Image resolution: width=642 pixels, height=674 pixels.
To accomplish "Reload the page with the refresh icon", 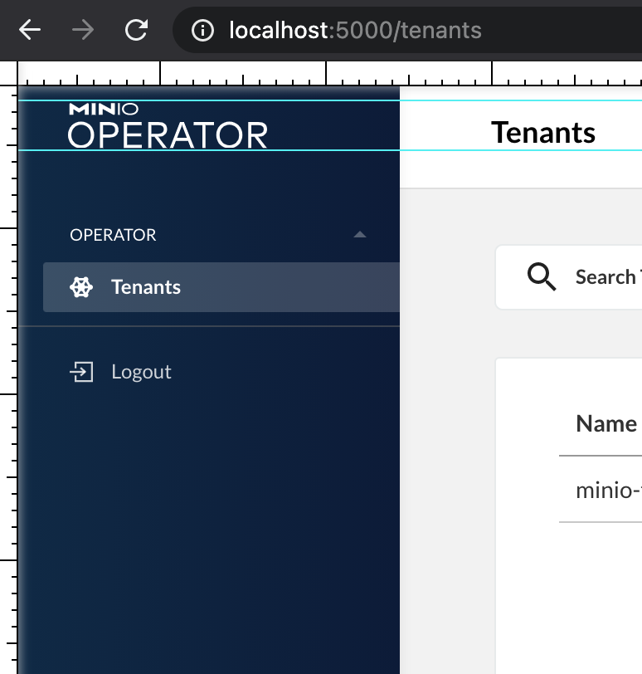I will click(136, 30).
